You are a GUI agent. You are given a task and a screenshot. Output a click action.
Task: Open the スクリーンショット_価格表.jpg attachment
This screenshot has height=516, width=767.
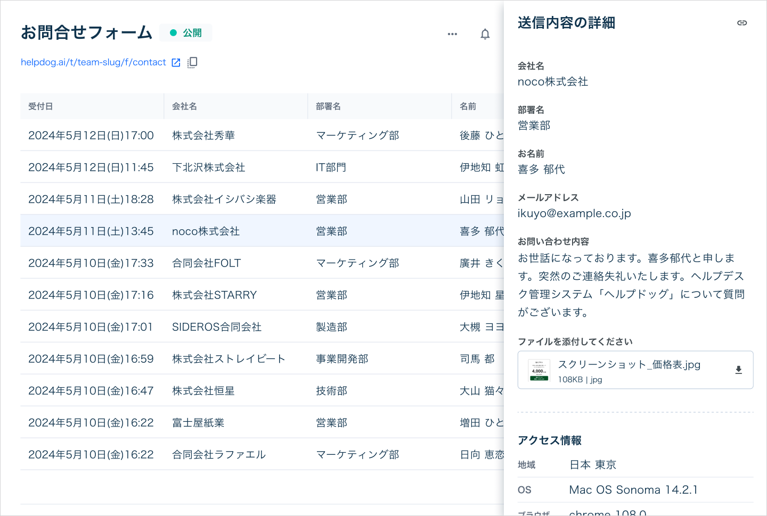629,365
